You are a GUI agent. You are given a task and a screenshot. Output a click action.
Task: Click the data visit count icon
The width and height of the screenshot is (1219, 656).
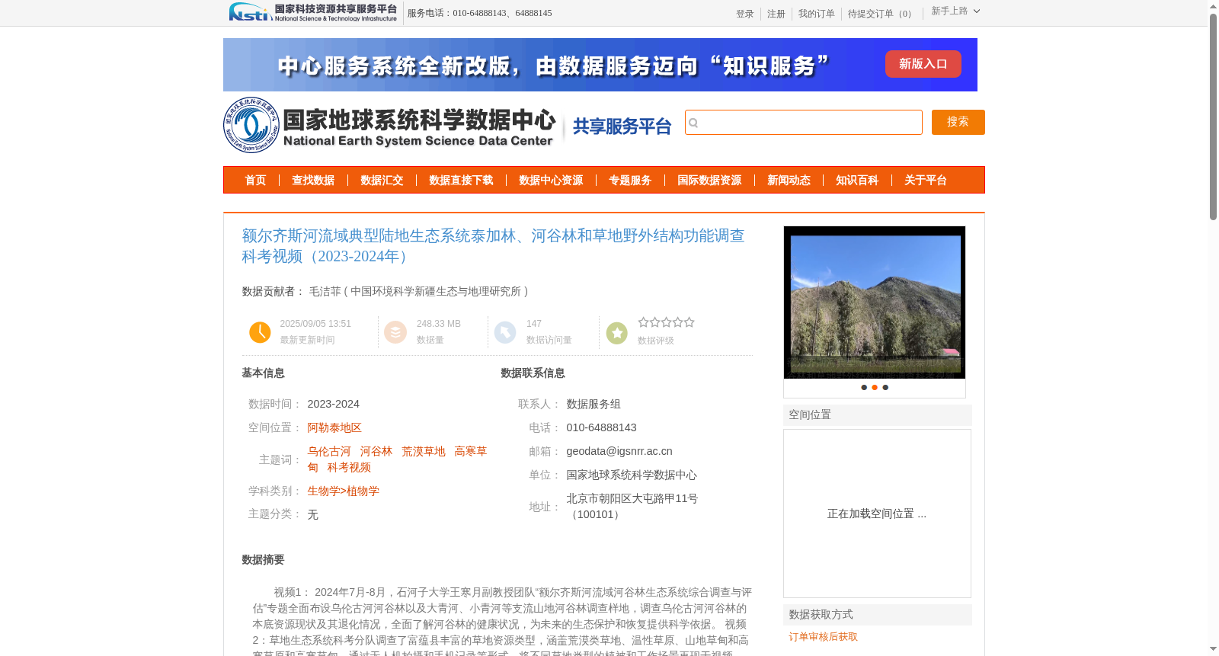[x=505, y=332]
